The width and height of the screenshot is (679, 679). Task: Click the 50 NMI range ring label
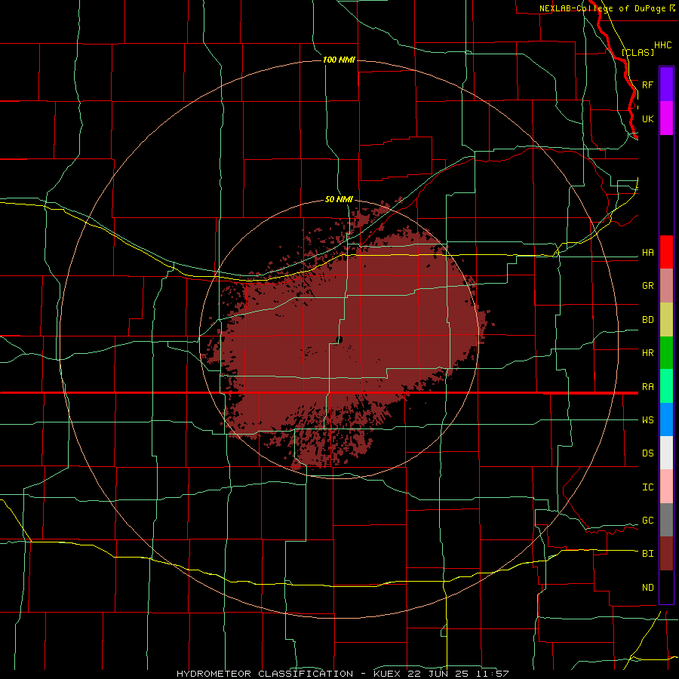tap(339, 199)
